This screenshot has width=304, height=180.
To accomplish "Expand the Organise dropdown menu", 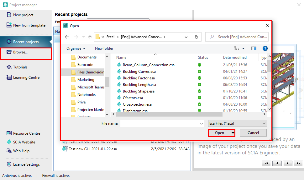I will click(76, 48).
